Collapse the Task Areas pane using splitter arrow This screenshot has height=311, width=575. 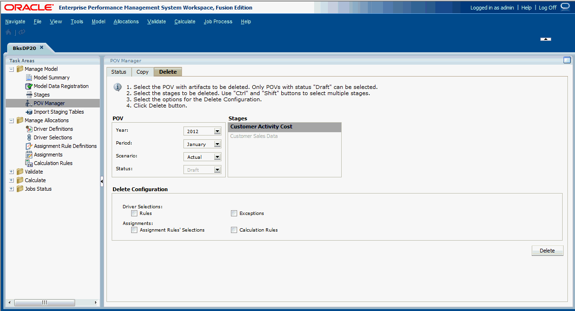pos(102,182)
